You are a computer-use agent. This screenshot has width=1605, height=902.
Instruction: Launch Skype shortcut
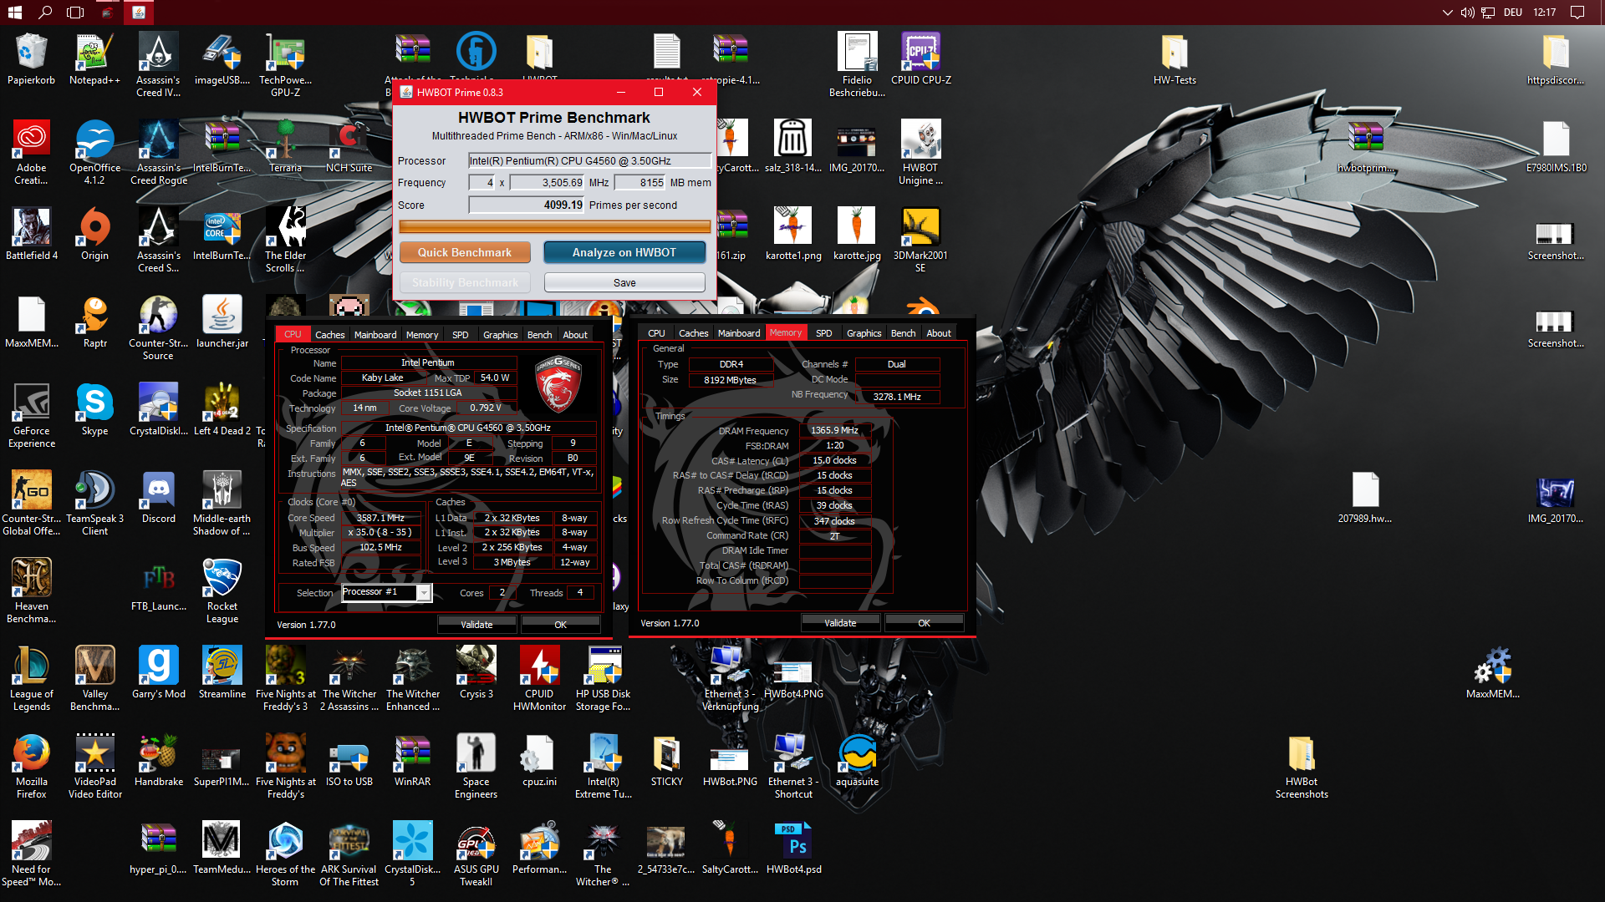click(94, 410)
